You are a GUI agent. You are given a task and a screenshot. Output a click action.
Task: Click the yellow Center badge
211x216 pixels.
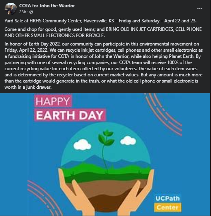point(168,207)
